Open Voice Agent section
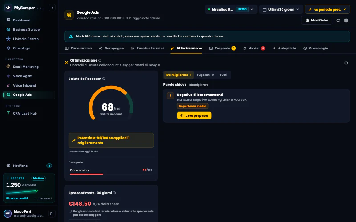This screenshot has height=222, width=356. pyautogui.click(x=29, y=76)
